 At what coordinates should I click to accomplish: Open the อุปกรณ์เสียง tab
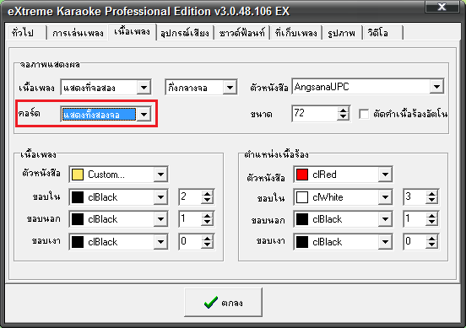click(x=185, y=32)
